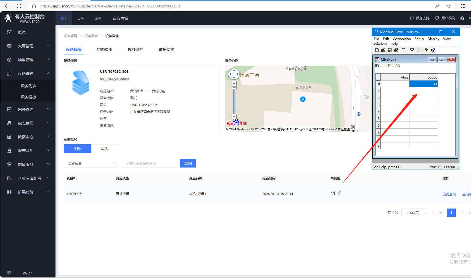Click the yellow question mark About icon
Viewport: 471px width, 278px height.
[x=426, y=50]
